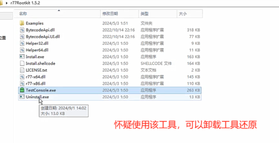Select the Examples file name
This screenshot has width=279, height=143.
[x=35, y=23]
